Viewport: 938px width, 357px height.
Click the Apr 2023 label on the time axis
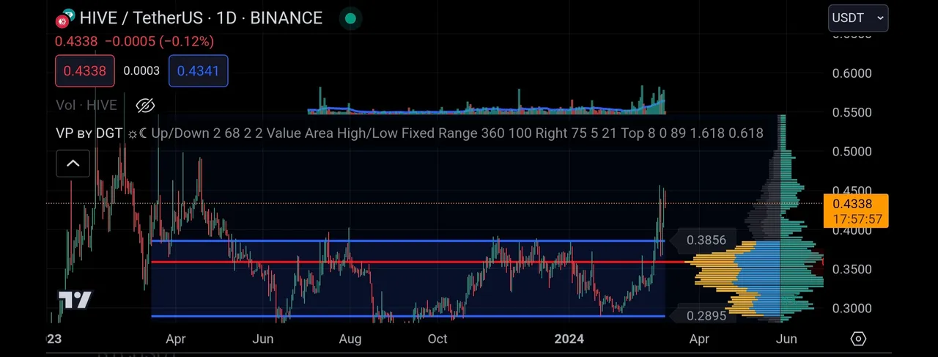(x=174, y=339)
